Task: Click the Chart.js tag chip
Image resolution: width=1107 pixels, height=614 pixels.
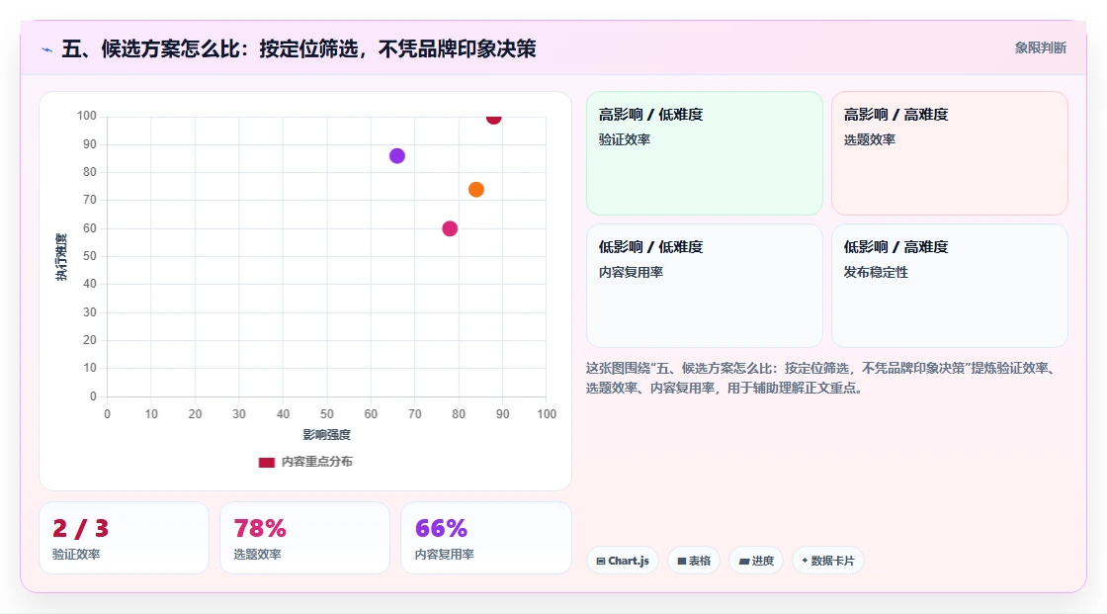Action: coord(623,561)
